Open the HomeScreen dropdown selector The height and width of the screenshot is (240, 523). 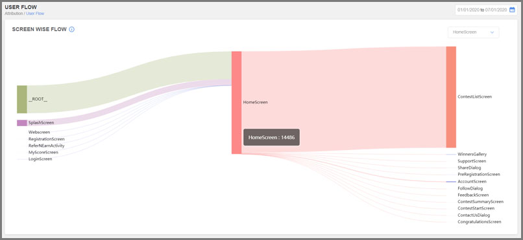coord(473,32)
